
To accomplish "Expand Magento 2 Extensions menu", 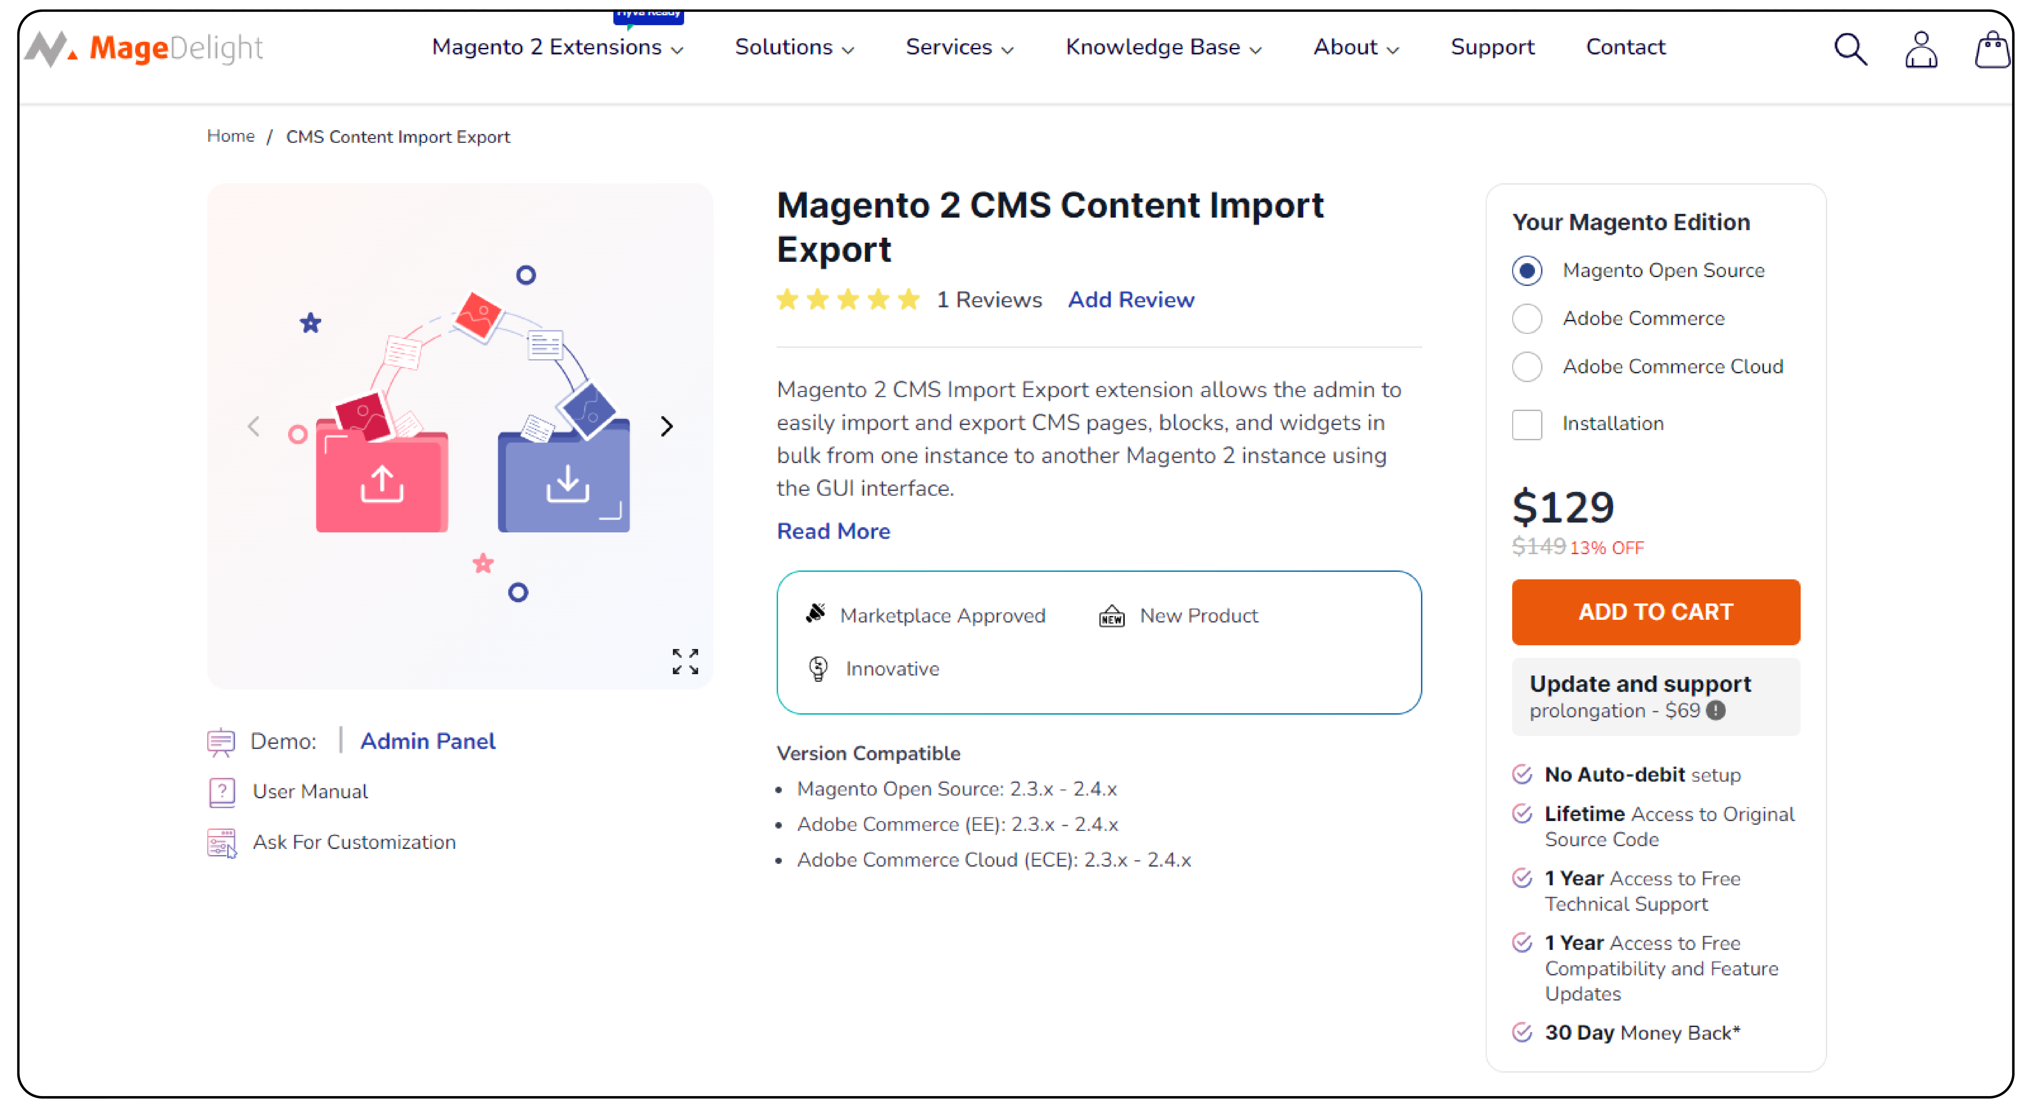I will [557, 47].
